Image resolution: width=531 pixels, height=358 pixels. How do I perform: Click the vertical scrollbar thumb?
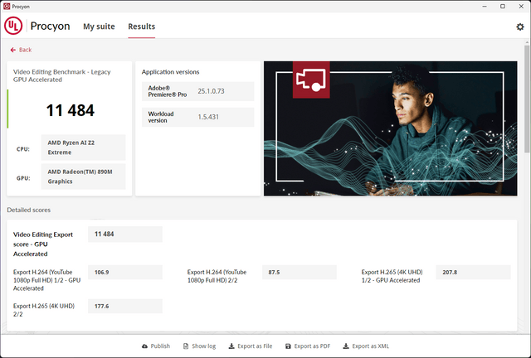click(527, 98)
